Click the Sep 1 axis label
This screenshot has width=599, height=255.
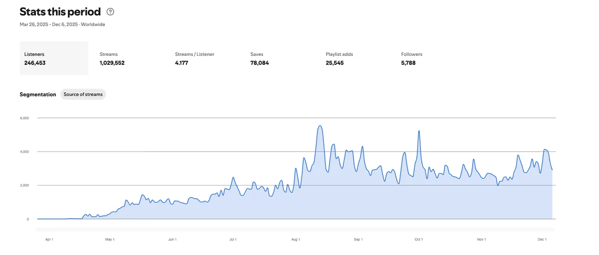coord(358,240)
